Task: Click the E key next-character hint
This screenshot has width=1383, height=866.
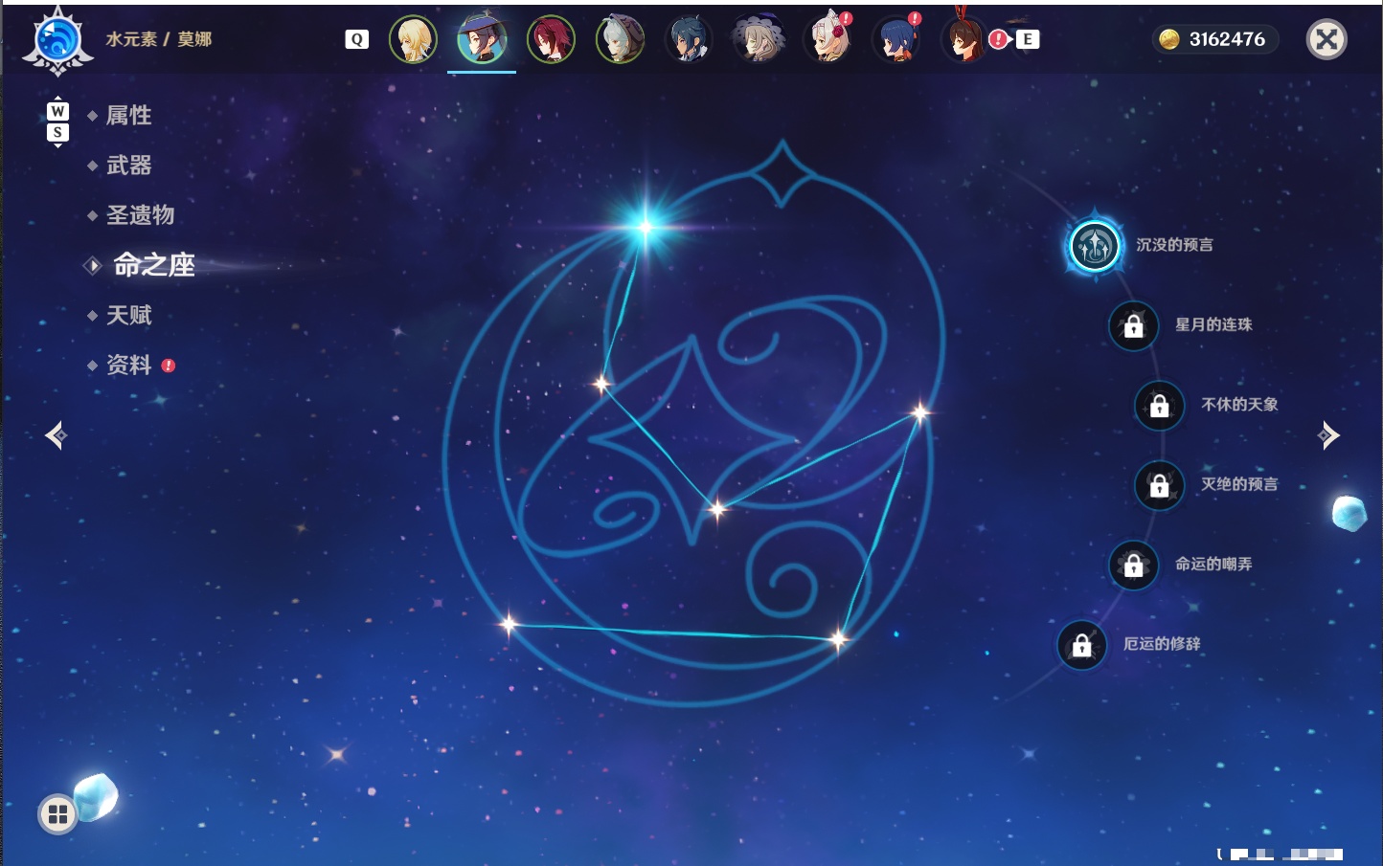Action: coord(1028,39)
